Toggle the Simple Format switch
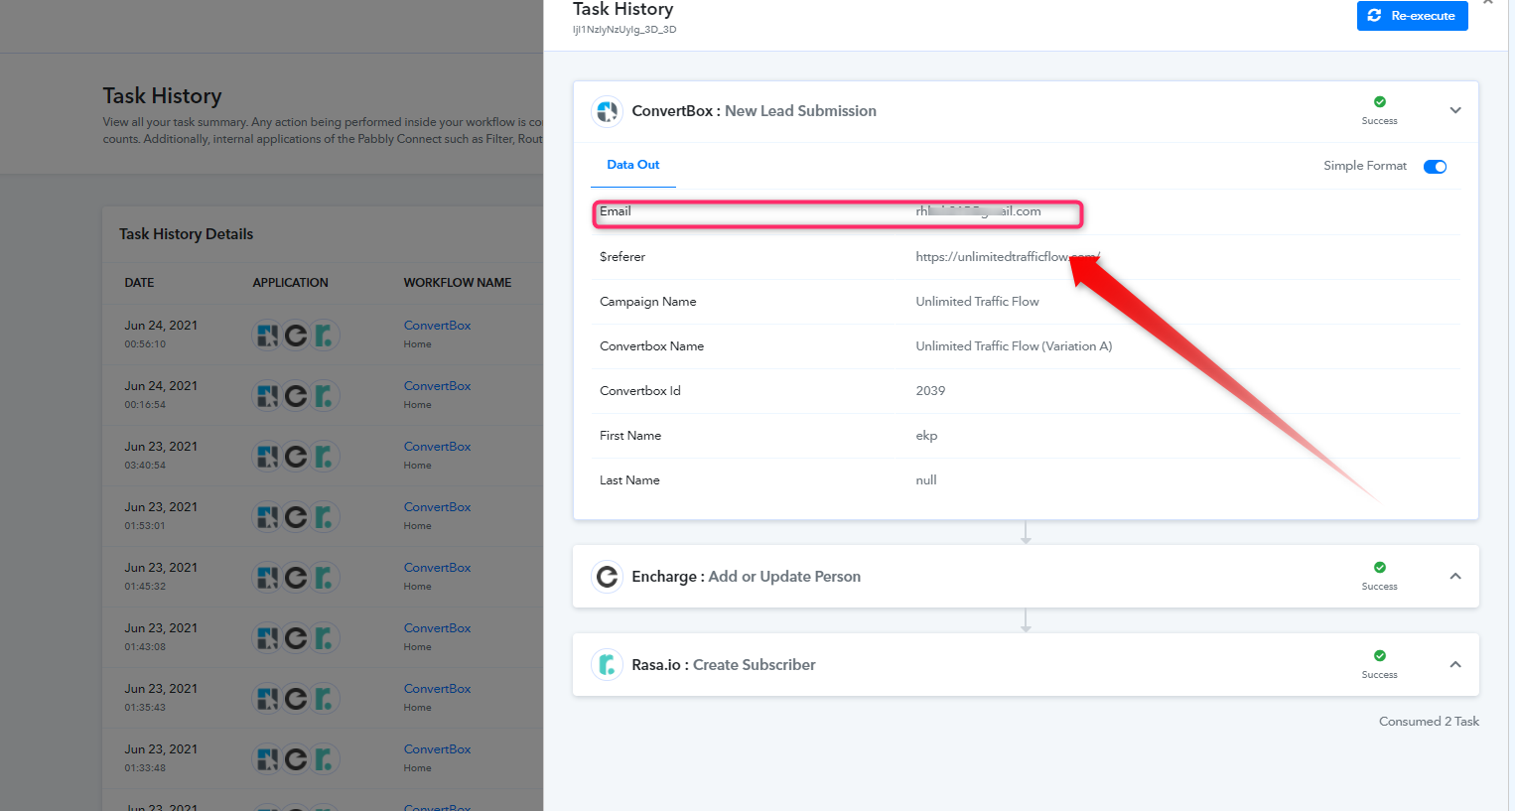Image resolution: width=1515 pixels, height=811 pixels. pos(1436,167)
